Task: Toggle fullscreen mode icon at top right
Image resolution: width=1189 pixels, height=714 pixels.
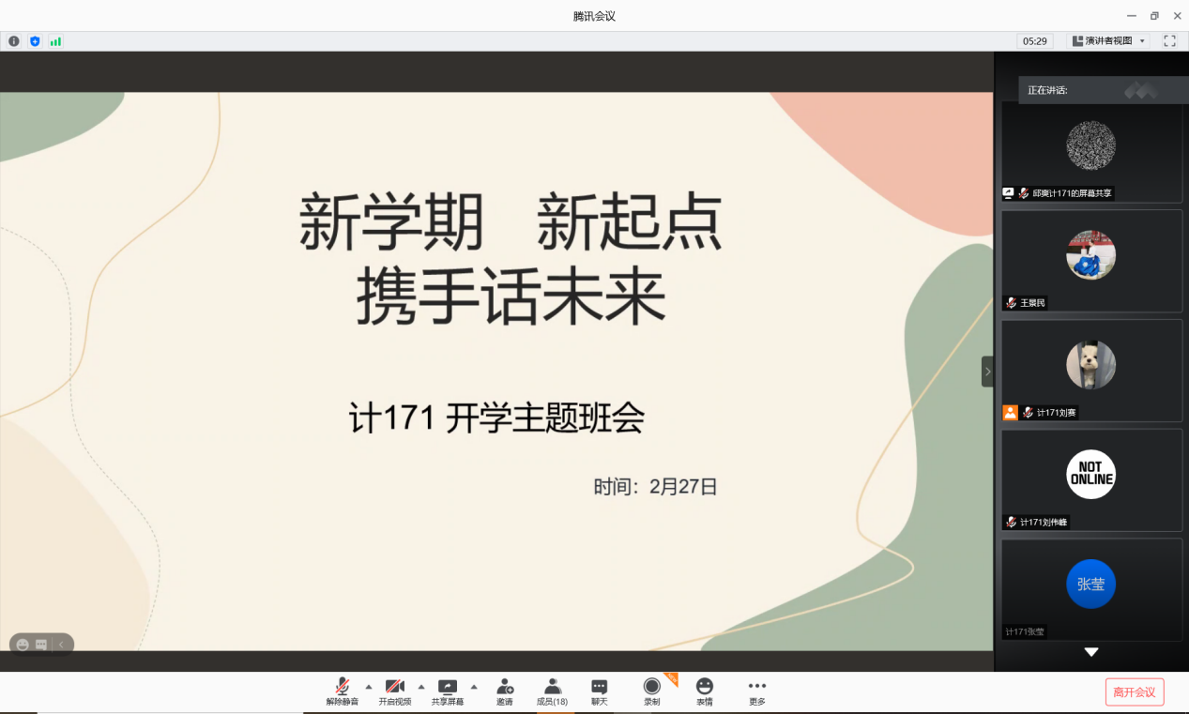Action: (1169, 41)
